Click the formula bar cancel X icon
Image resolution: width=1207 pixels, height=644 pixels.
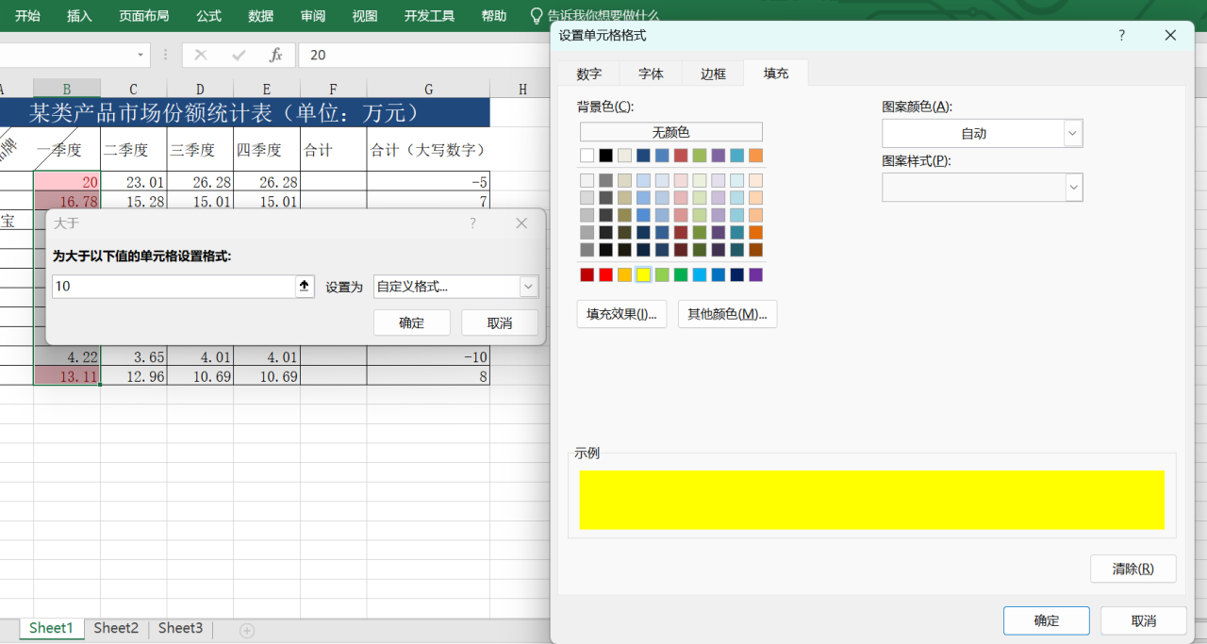(x=201, y=56)
